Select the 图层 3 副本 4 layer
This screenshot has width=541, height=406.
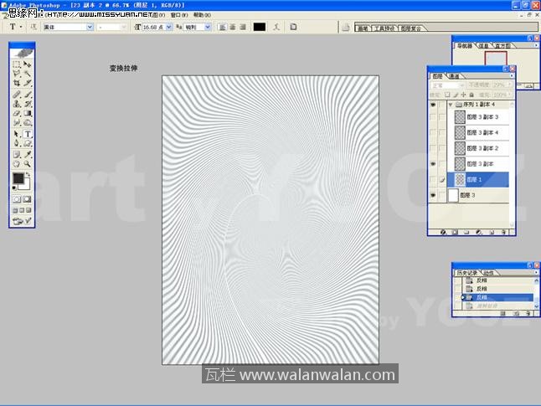pyautogui.click(x=487, y=133)
